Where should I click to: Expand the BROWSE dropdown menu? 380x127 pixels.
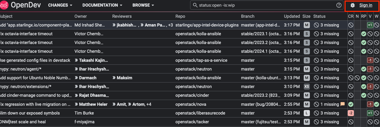tap(143, 5)
